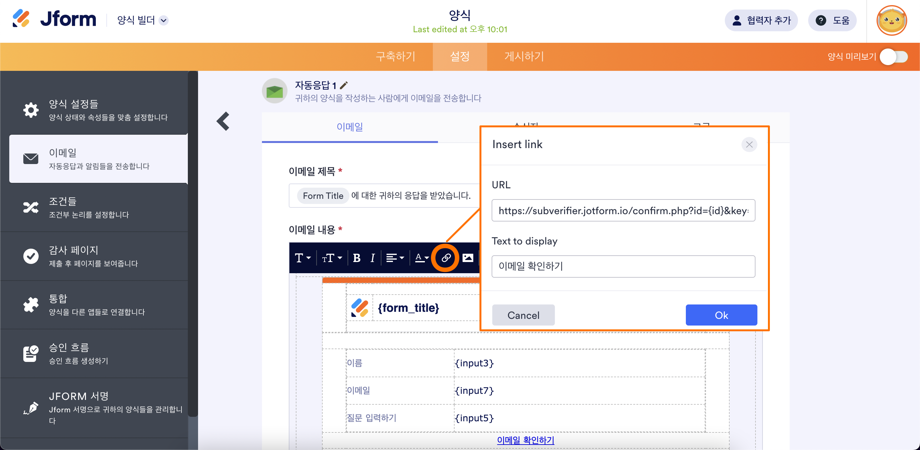The height and width of the screenshot is (450, 920).
Task: Toggle italic formatting in email editor
Action: click(x=372, y=258)
